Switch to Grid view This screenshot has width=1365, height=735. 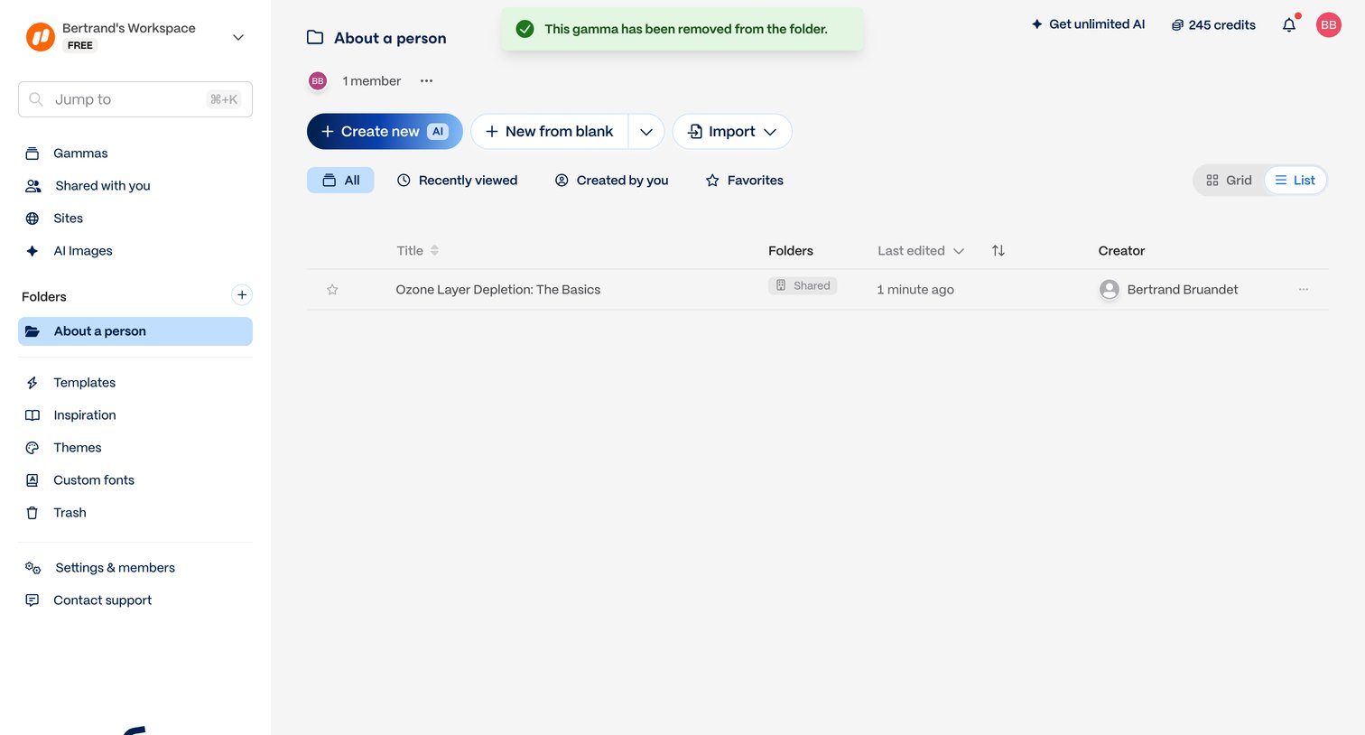pyautogui.click(x=1230, y=181)
